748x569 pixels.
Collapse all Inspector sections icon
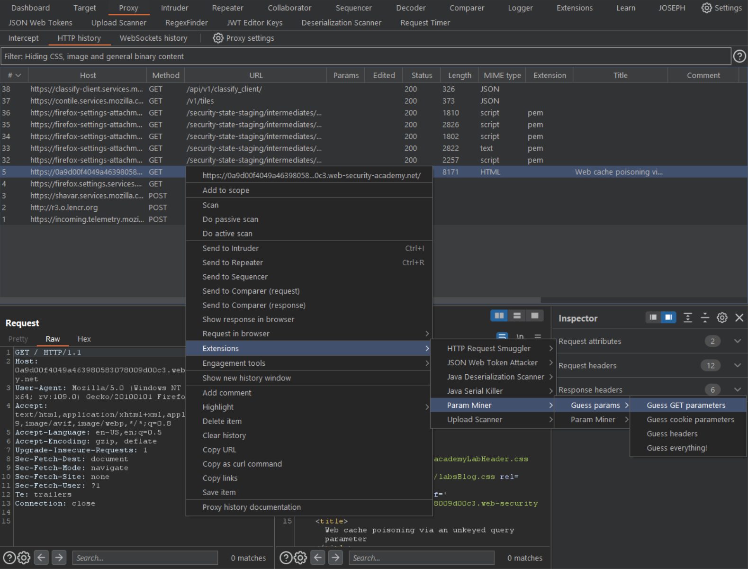coord(704,318)
